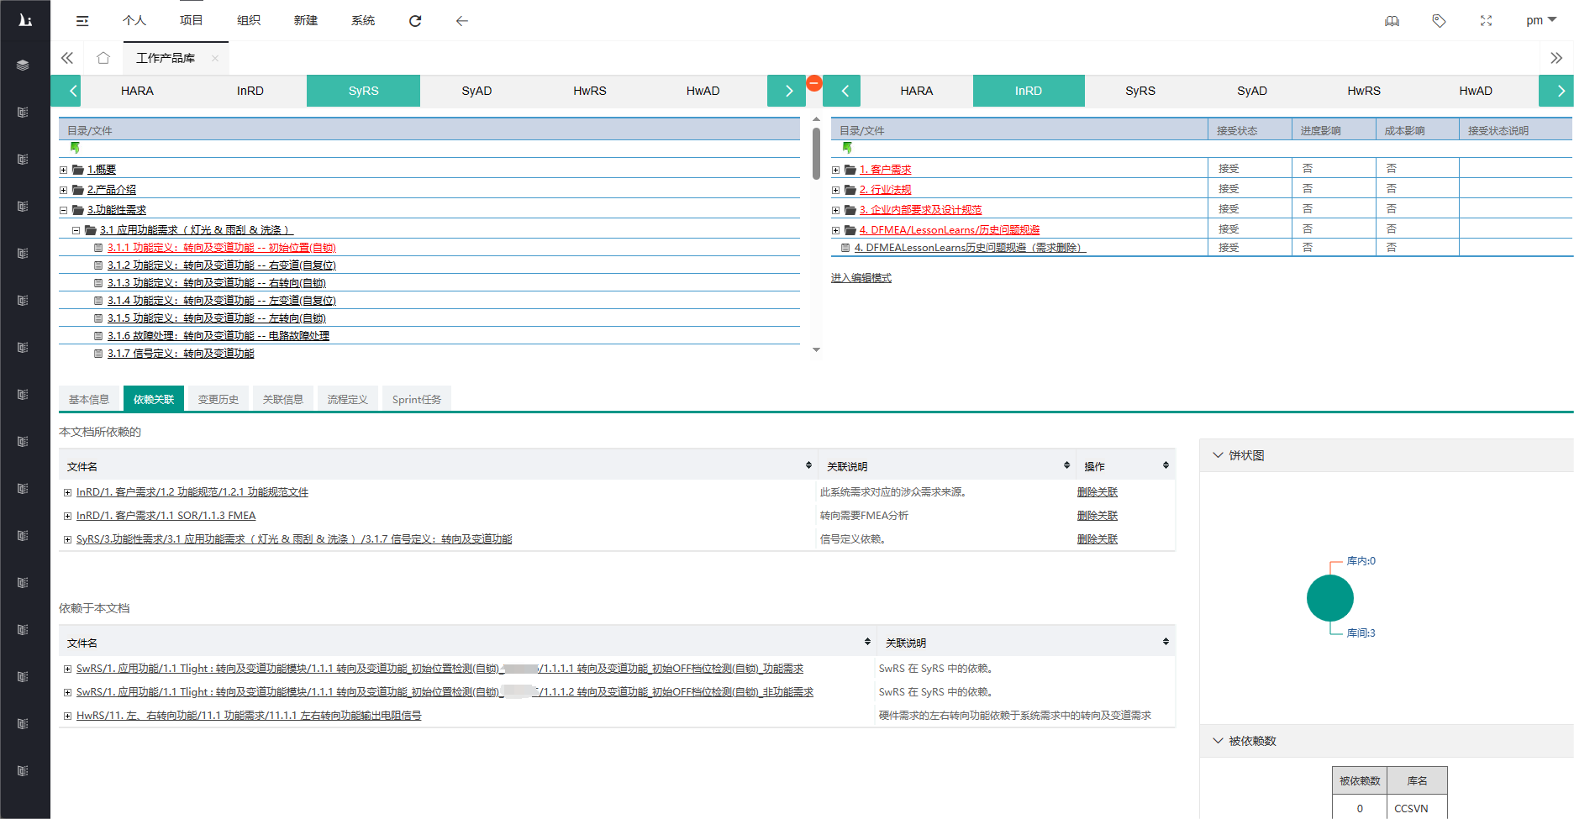
Task: Click the left panel's next arrow button
Action: click(788, 91)
